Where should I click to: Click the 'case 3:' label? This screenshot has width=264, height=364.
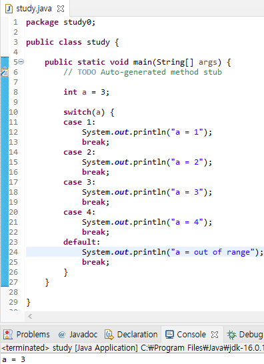[x=79, y=182]
